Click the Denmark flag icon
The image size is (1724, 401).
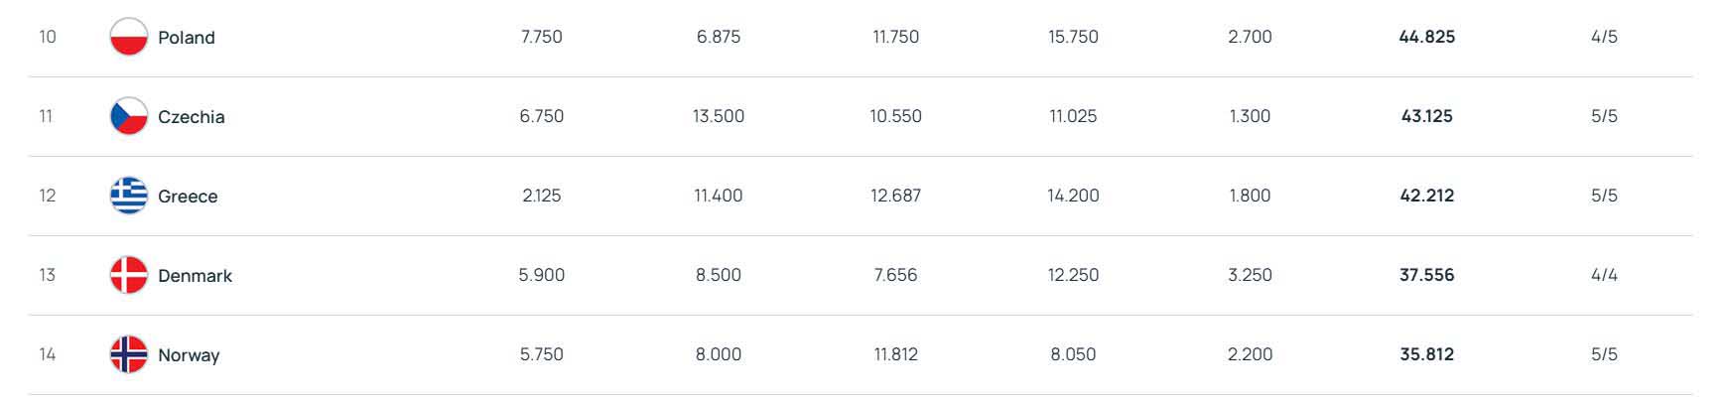coord(128,275)
